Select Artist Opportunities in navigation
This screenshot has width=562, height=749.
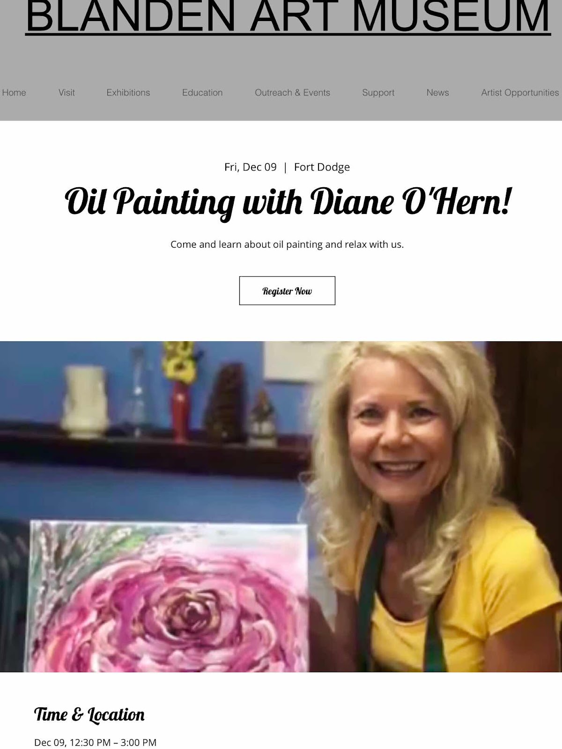[520, 93]
